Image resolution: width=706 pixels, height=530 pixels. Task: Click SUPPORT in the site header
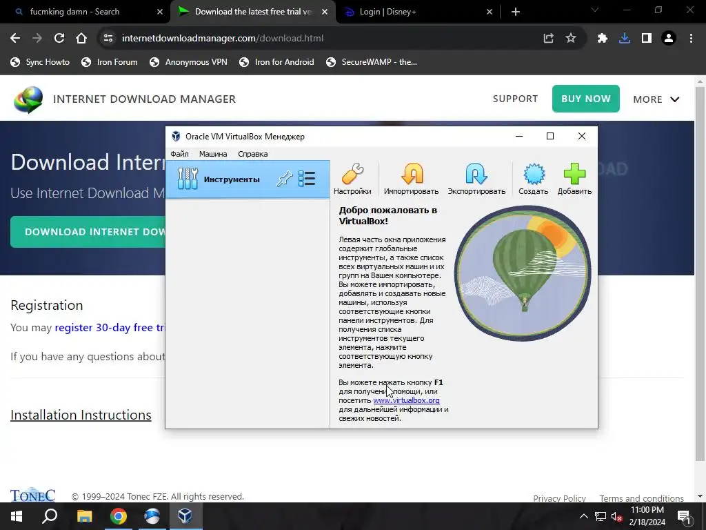point(515,99)
